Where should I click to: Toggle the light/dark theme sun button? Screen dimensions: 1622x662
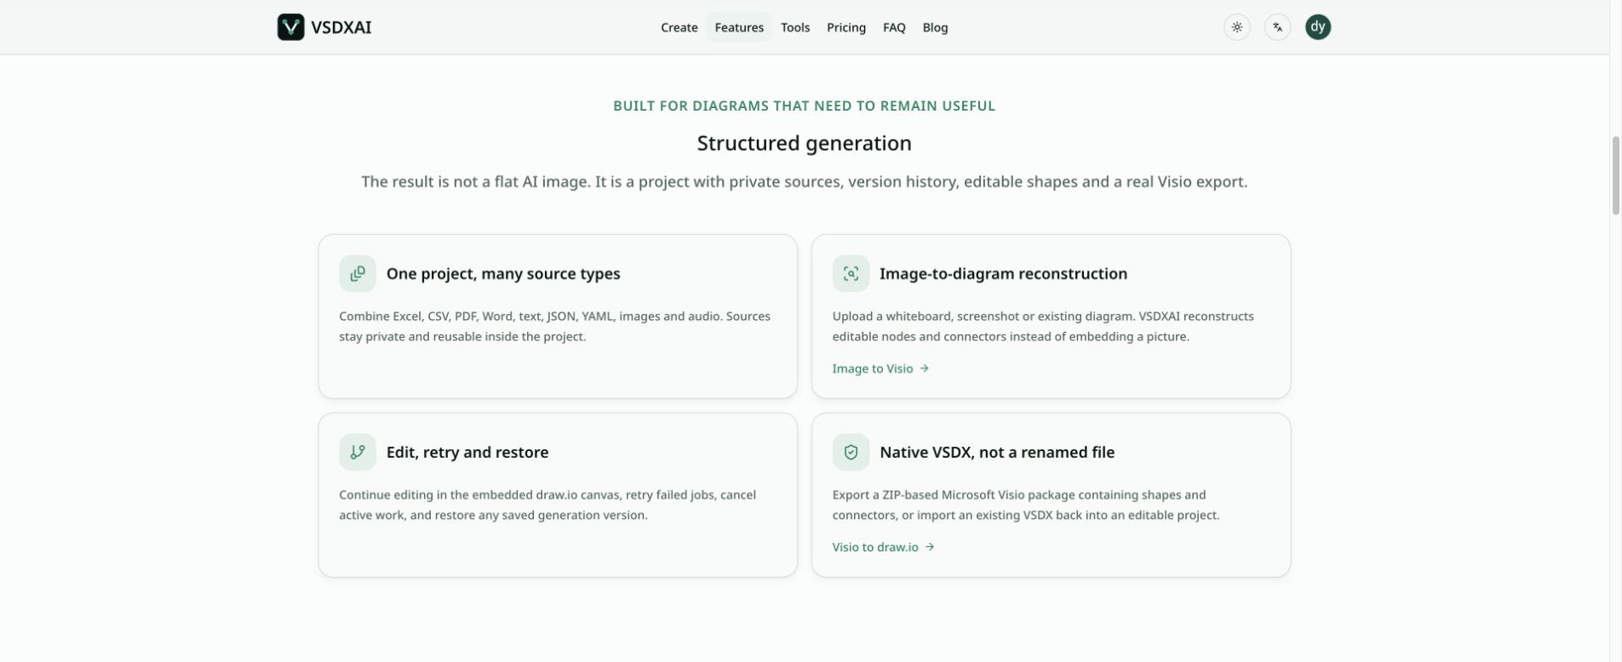click(1237, 27)
